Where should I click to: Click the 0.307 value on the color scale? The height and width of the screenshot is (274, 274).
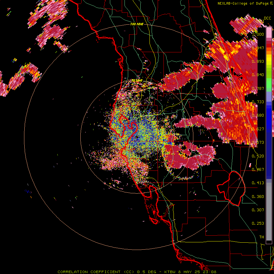click(x=258, y=210)
